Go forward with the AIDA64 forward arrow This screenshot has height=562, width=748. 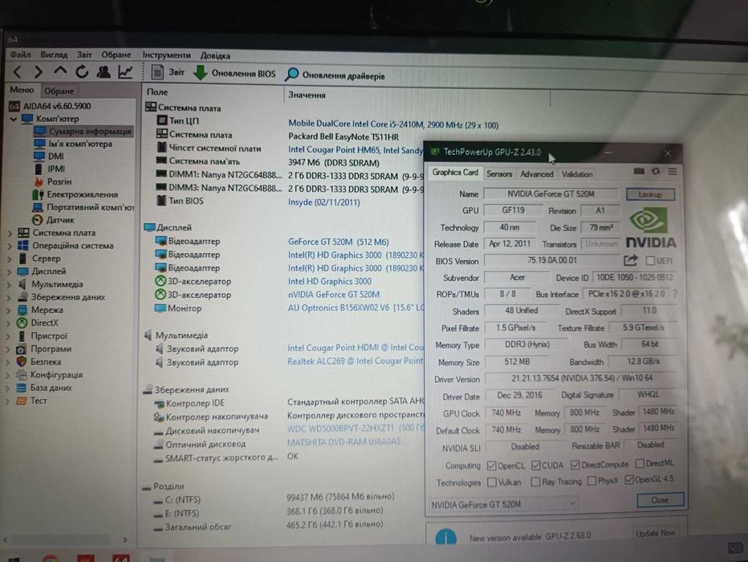pos(39,72)
